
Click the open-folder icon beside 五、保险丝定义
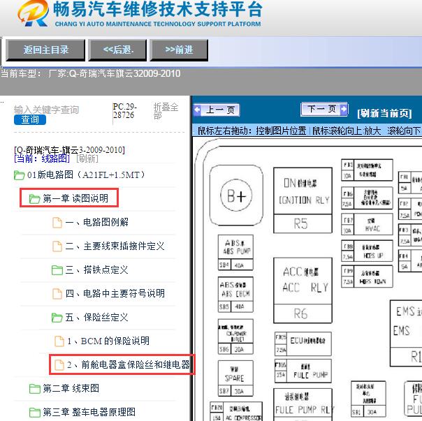click(x=57, y=318)
